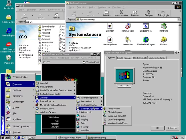186x140 pixels.
Task: Launch Paint from Zubehör menu
Action: pyautogui.click(x=90, y=123)
